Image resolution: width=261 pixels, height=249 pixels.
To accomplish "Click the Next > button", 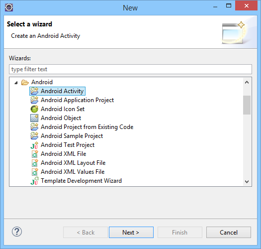I will 131,233.
